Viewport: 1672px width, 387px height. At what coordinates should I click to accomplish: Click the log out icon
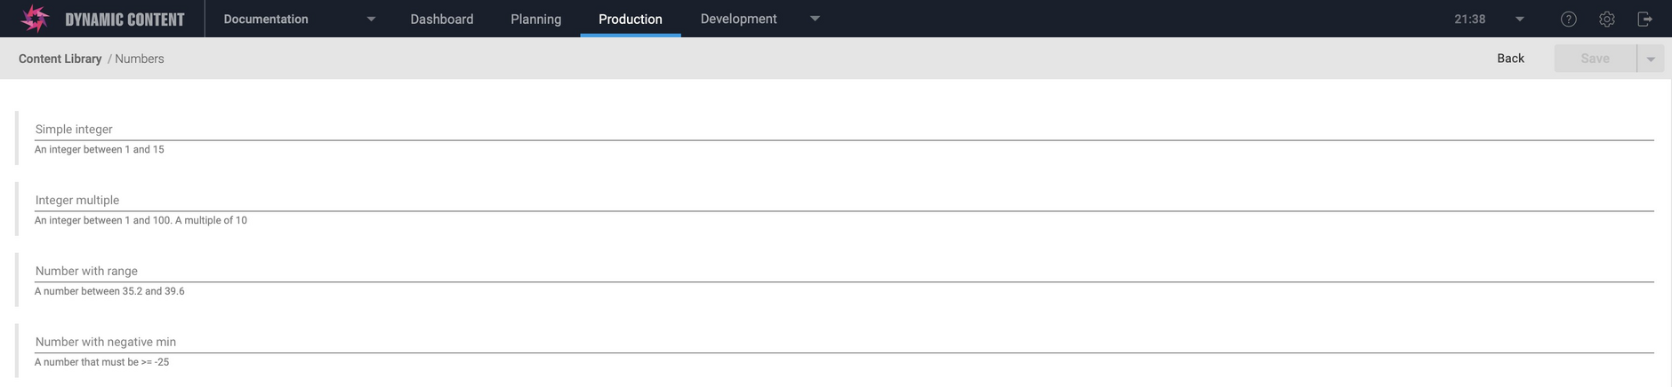1644,19
